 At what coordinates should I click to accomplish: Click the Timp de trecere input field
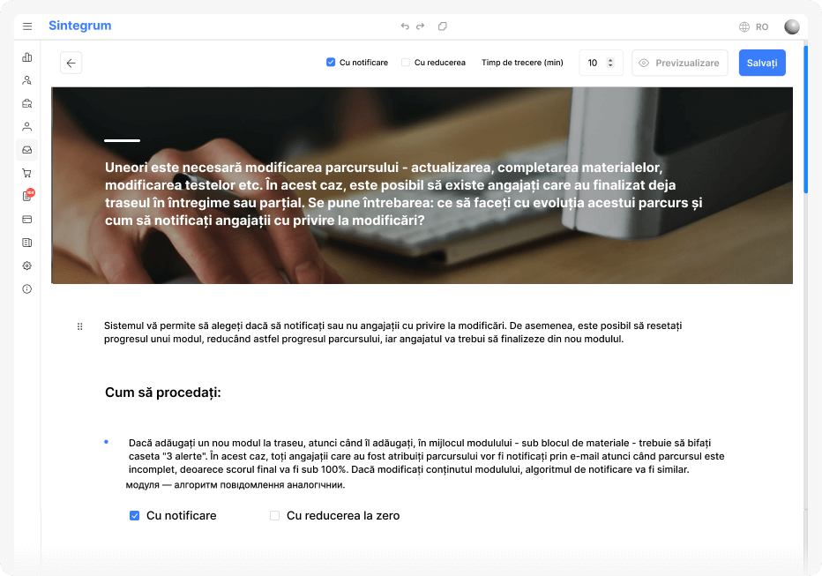(601, 63)
